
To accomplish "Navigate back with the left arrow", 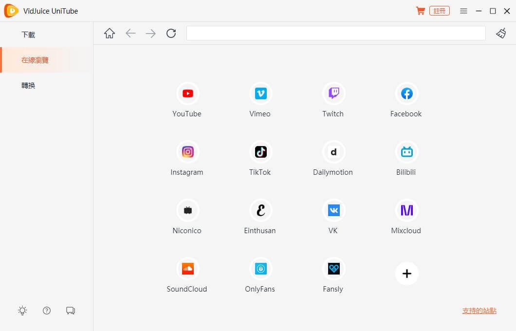I will pyautogui.click(x=130, y=33).
